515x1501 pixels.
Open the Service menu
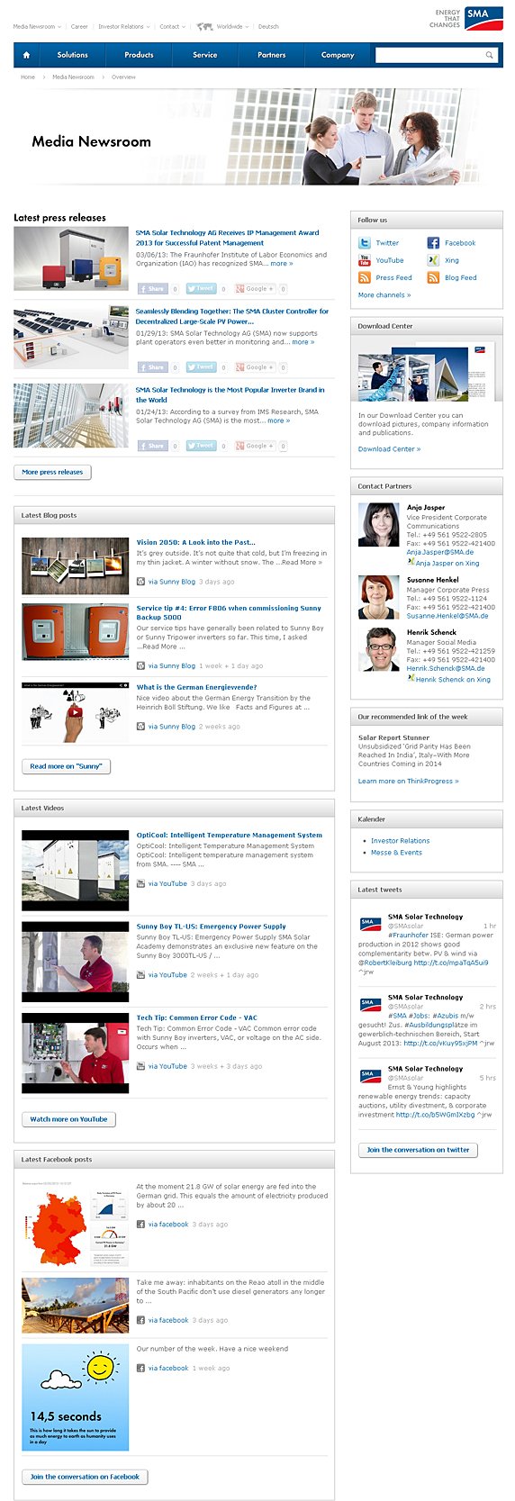pos(205,55)
